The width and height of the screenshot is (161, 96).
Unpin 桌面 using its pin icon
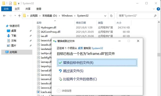coord(31,31)
